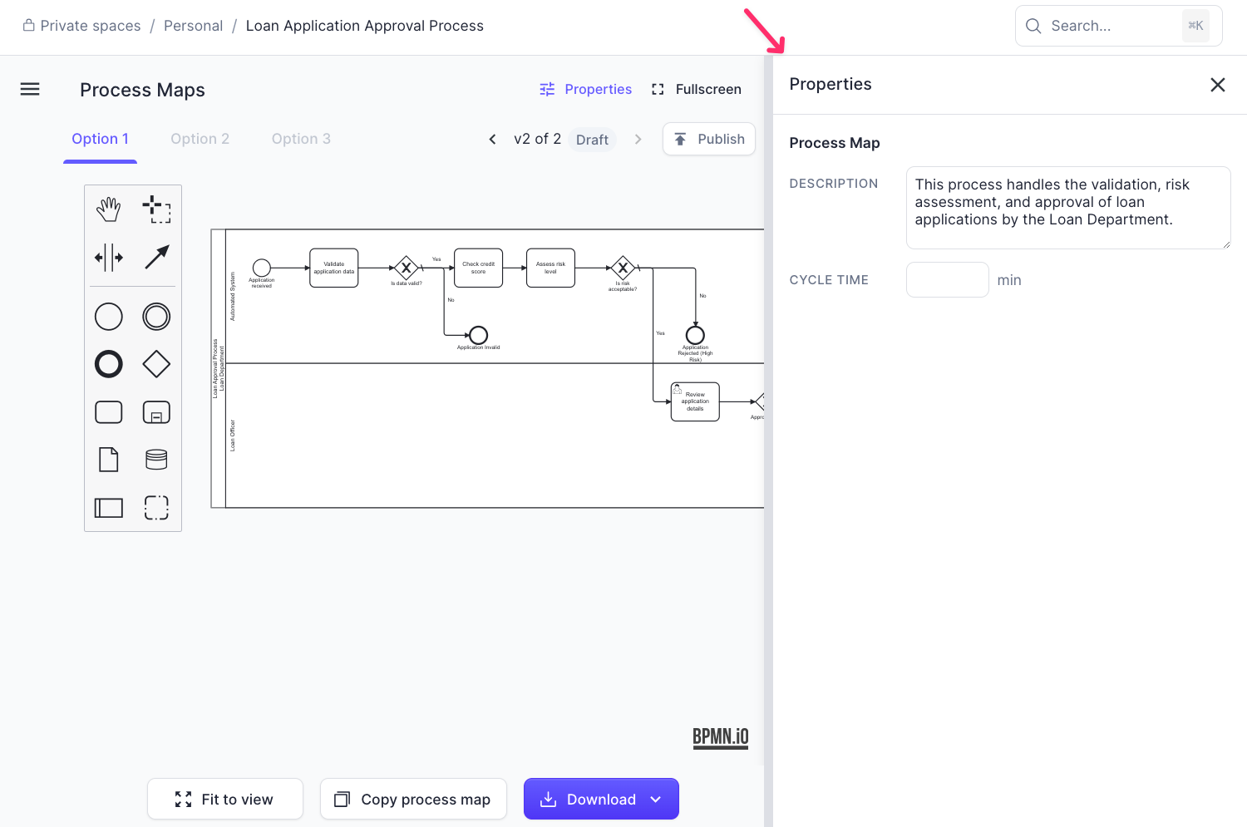The width and height of the screenshot is (1247, 827).
Task: Select the Data Store shape
Action: click(156, 460)
